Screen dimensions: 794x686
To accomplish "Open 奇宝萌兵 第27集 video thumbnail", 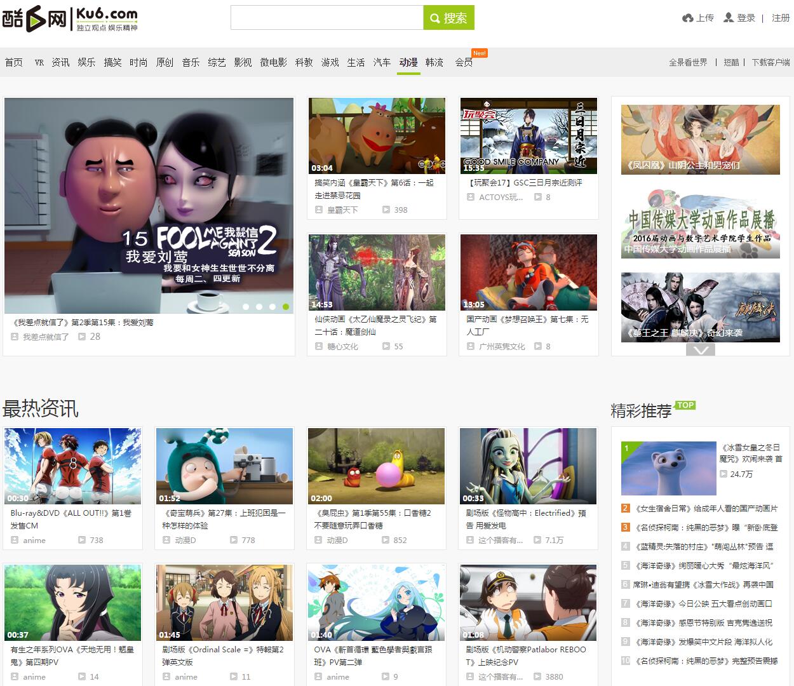I will coord(224,466).
